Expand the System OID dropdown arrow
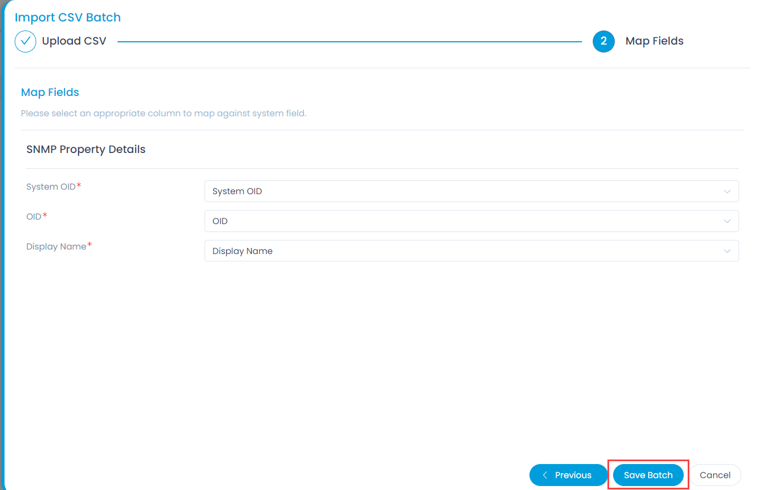 coord(727,191)
